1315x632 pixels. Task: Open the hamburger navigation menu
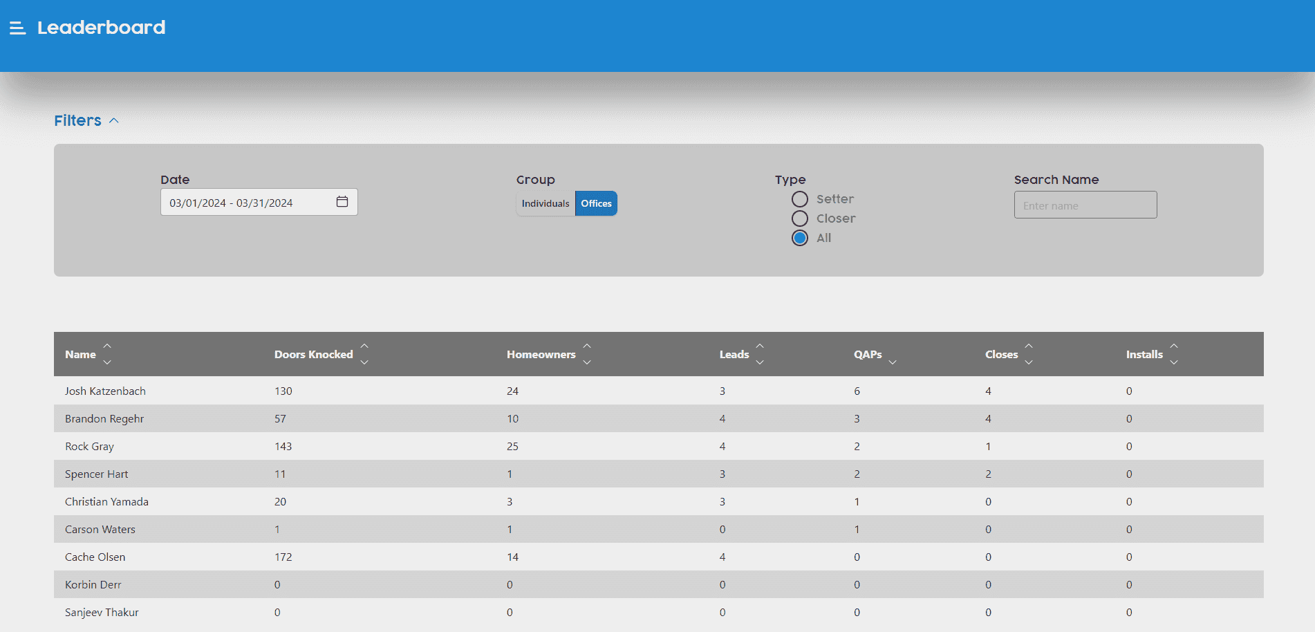pos(17,28)
